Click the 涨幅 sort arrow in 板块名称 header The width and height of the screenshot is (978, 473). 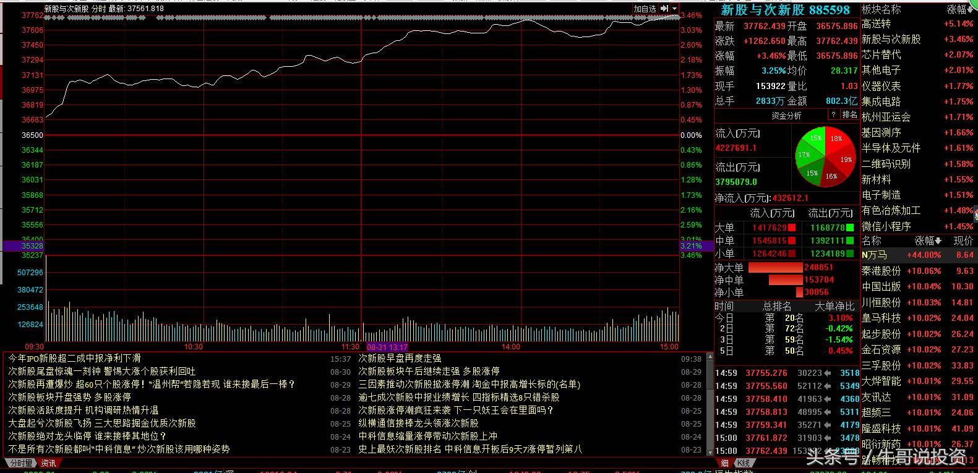point(970,10)
